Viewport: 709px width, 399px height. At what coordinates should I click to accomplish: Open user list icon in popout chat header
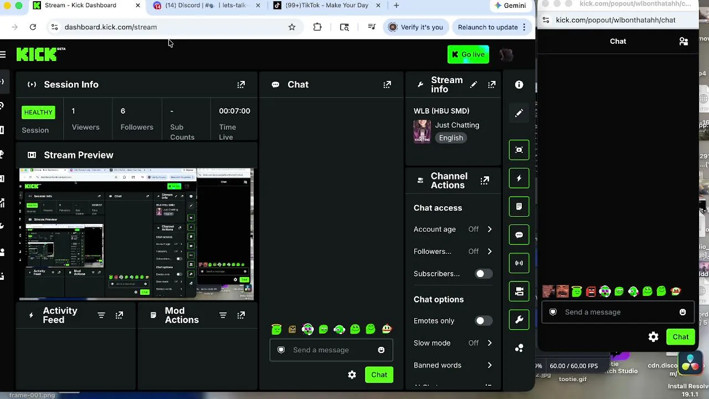[x=684, y=41]
